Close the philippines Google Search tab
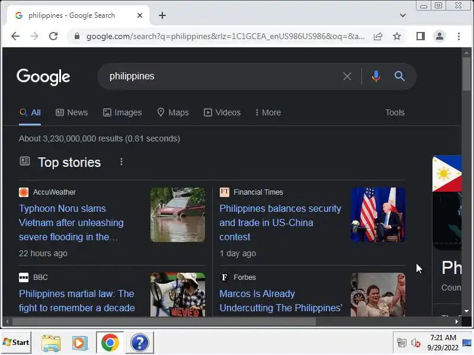Image resolution: width=474 pixels, height=355 pixels. 140,15
